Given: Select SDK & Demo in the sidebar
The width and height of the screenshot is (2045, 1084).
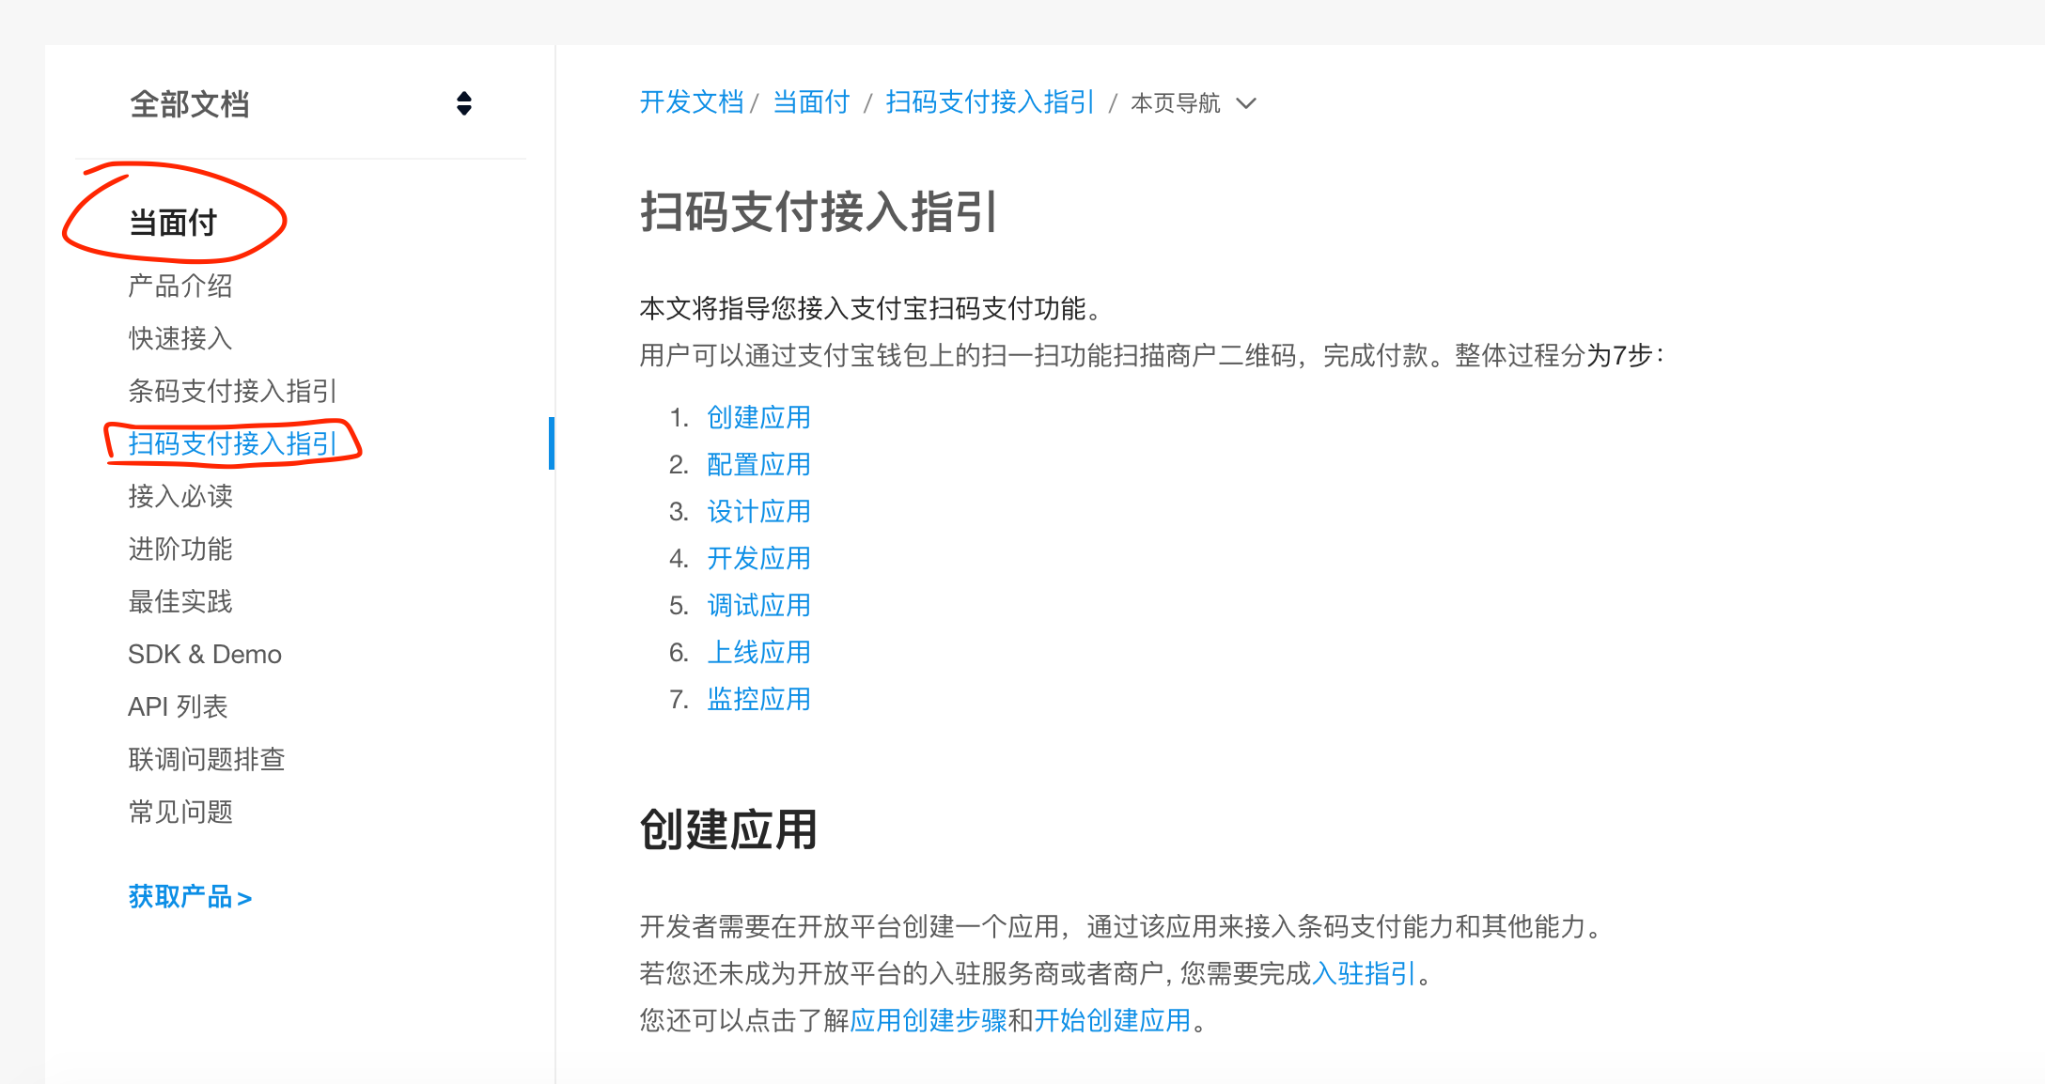Looking at the screenshot, I should [x=204, y=654].
